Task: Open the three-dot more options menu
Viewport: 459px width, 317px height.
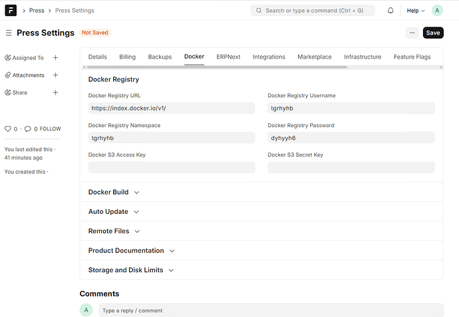Action: 412,33
